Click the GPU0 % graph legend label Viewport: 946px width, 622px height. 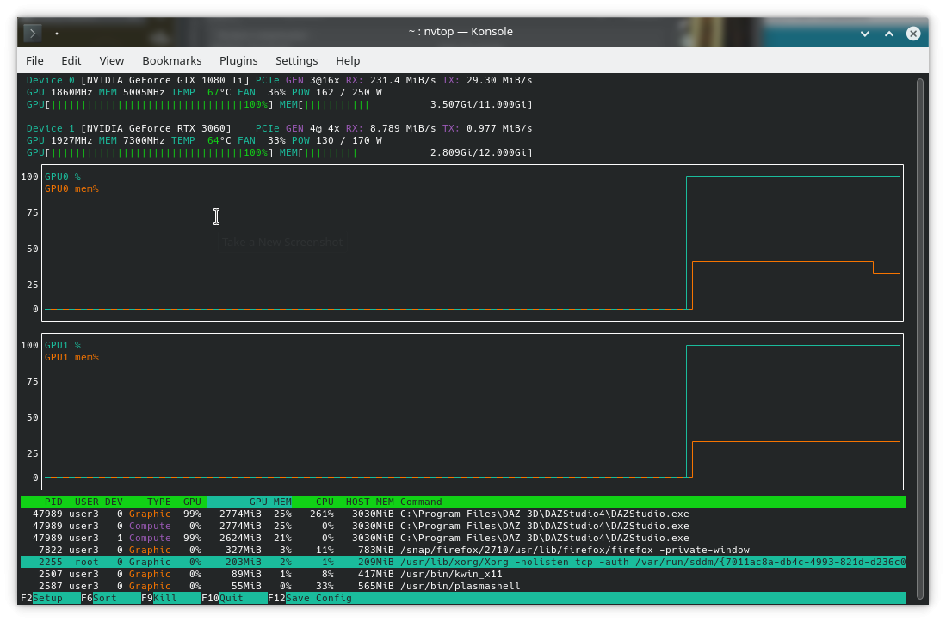point(63,176)
